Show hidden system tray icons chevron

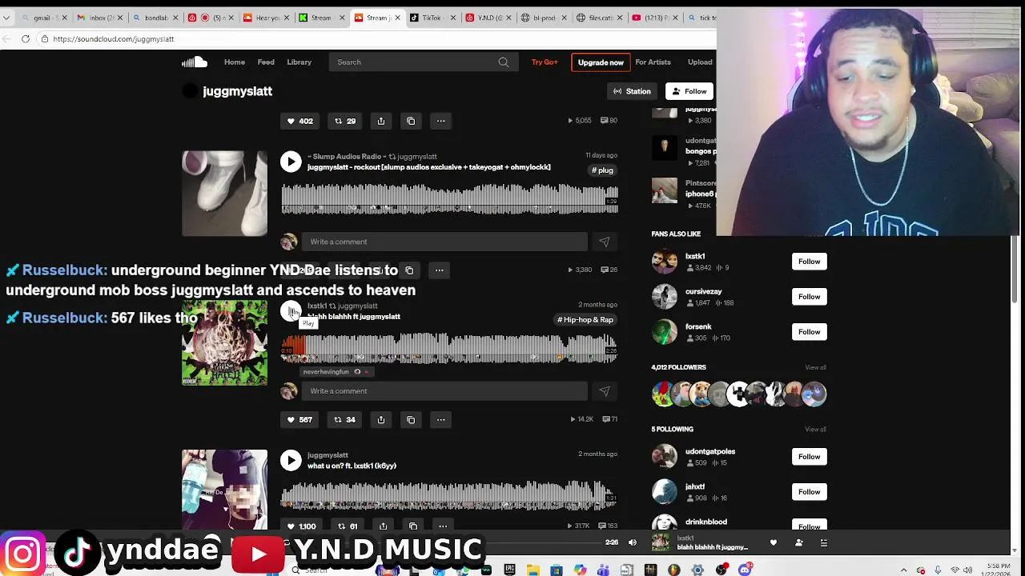[x=904, y=570]
